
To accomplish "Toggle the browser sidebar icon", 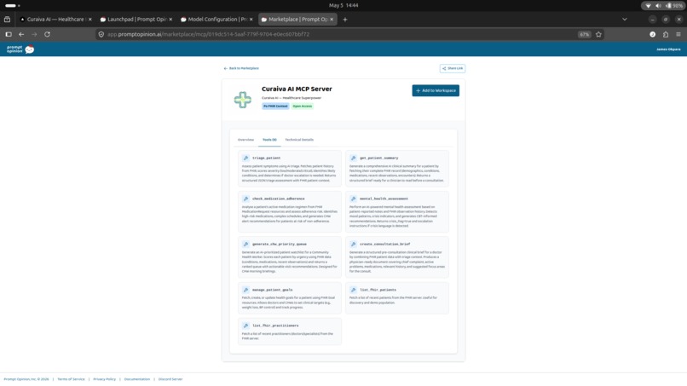I will point(9,34).
